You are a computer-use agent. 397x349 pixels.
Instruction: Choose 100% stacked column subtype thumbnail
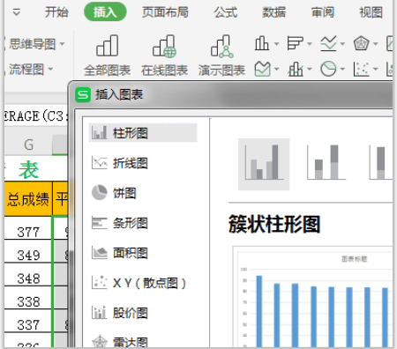pyautogui.click(x=380, y=162)
